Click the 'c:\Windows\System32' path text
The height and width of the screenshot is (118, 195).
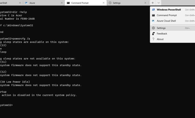point(18,25)
